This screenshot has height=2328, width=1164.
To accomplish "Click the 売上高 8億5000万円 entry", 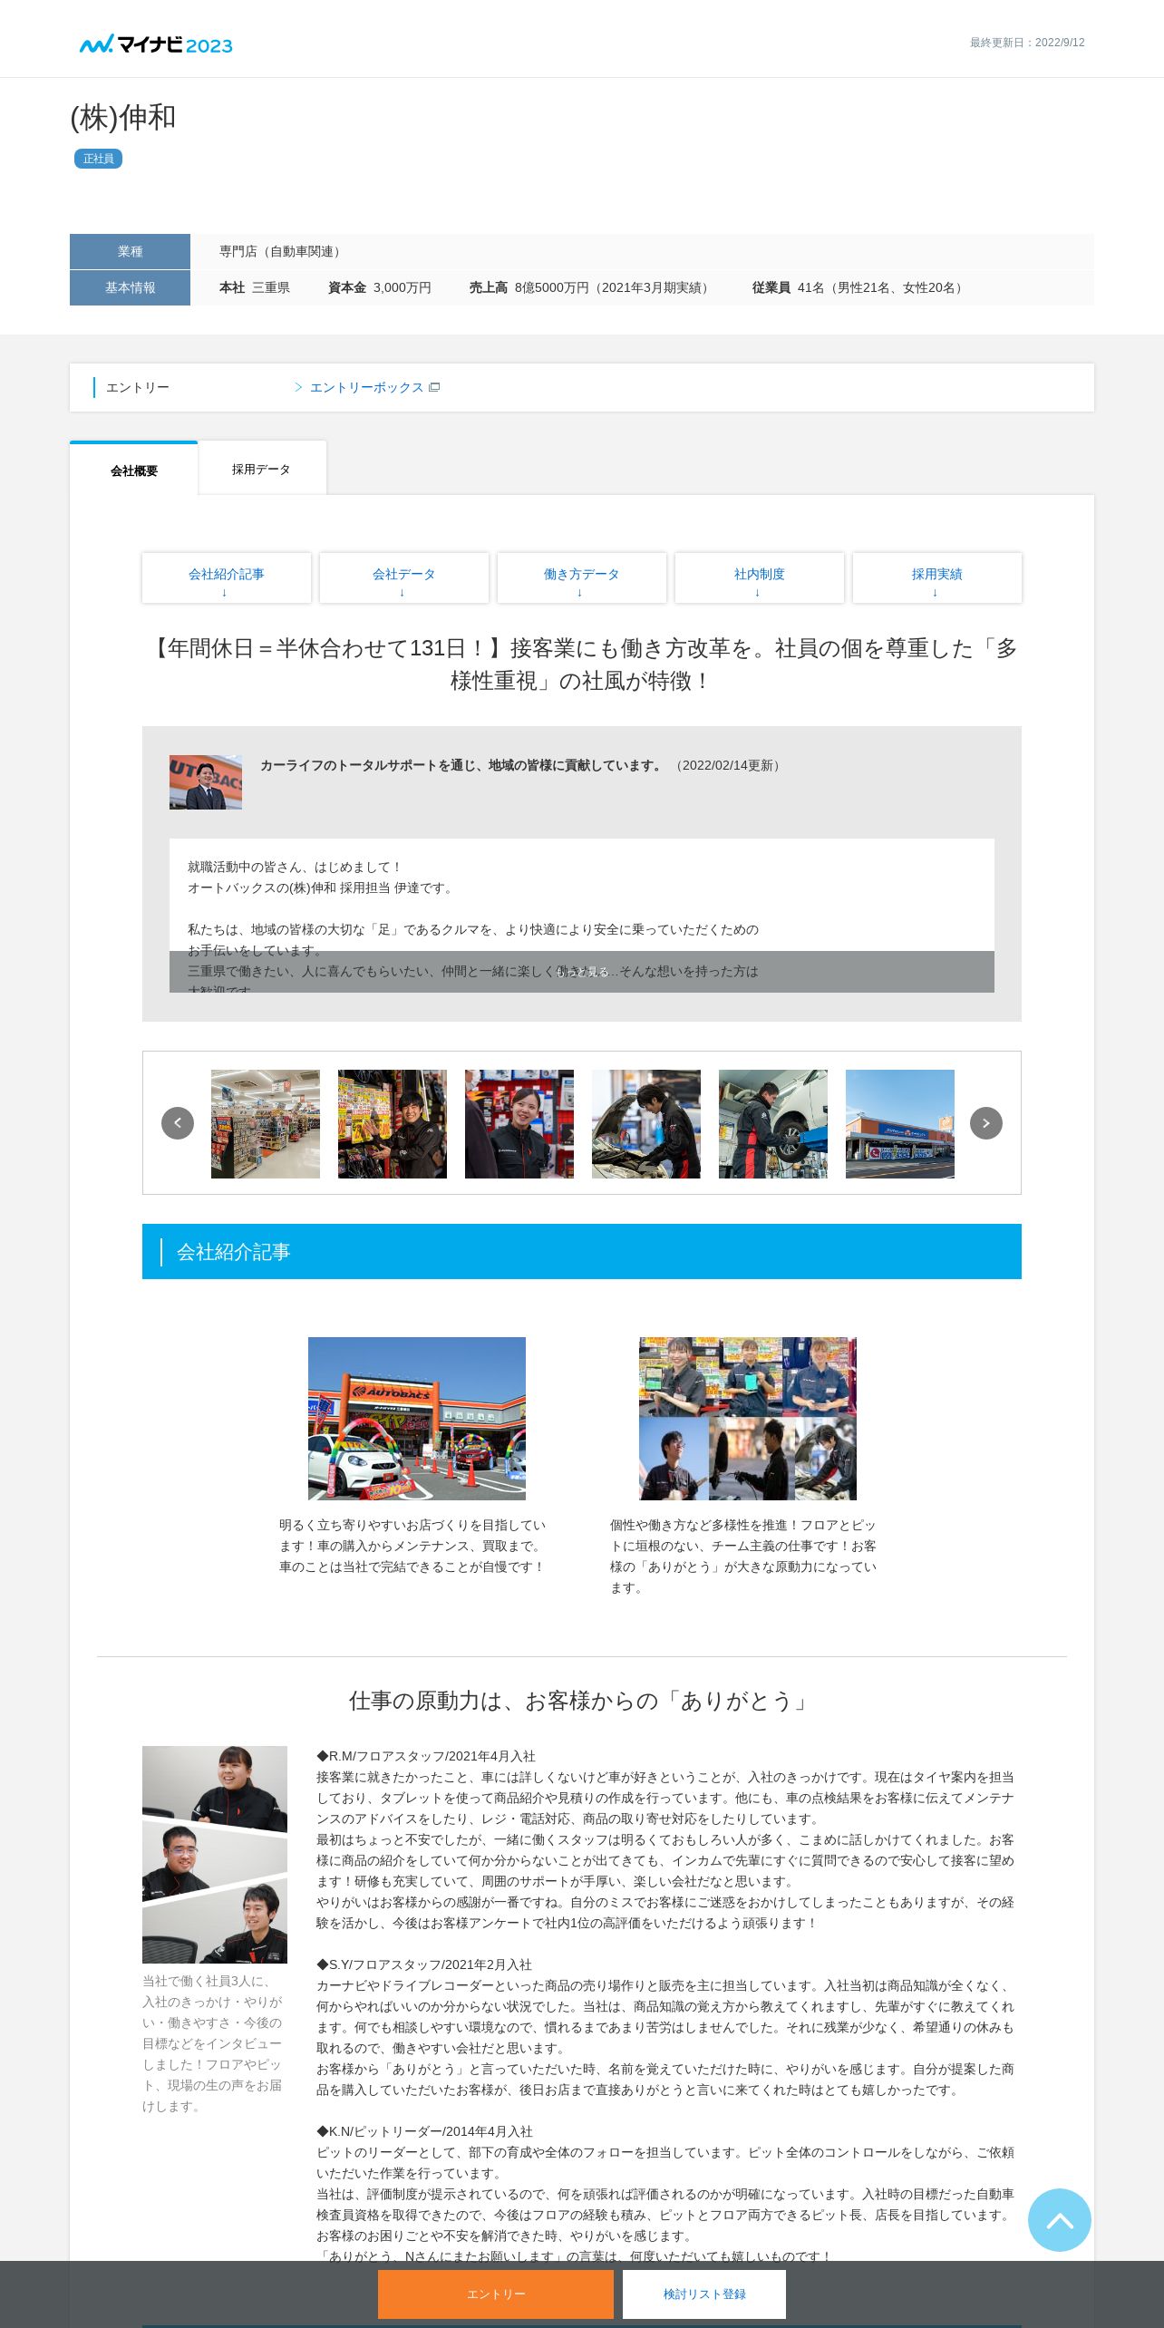I will coord(591,287).
